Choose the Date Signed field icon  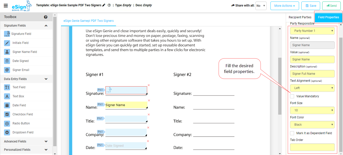[x=7, y=61]
